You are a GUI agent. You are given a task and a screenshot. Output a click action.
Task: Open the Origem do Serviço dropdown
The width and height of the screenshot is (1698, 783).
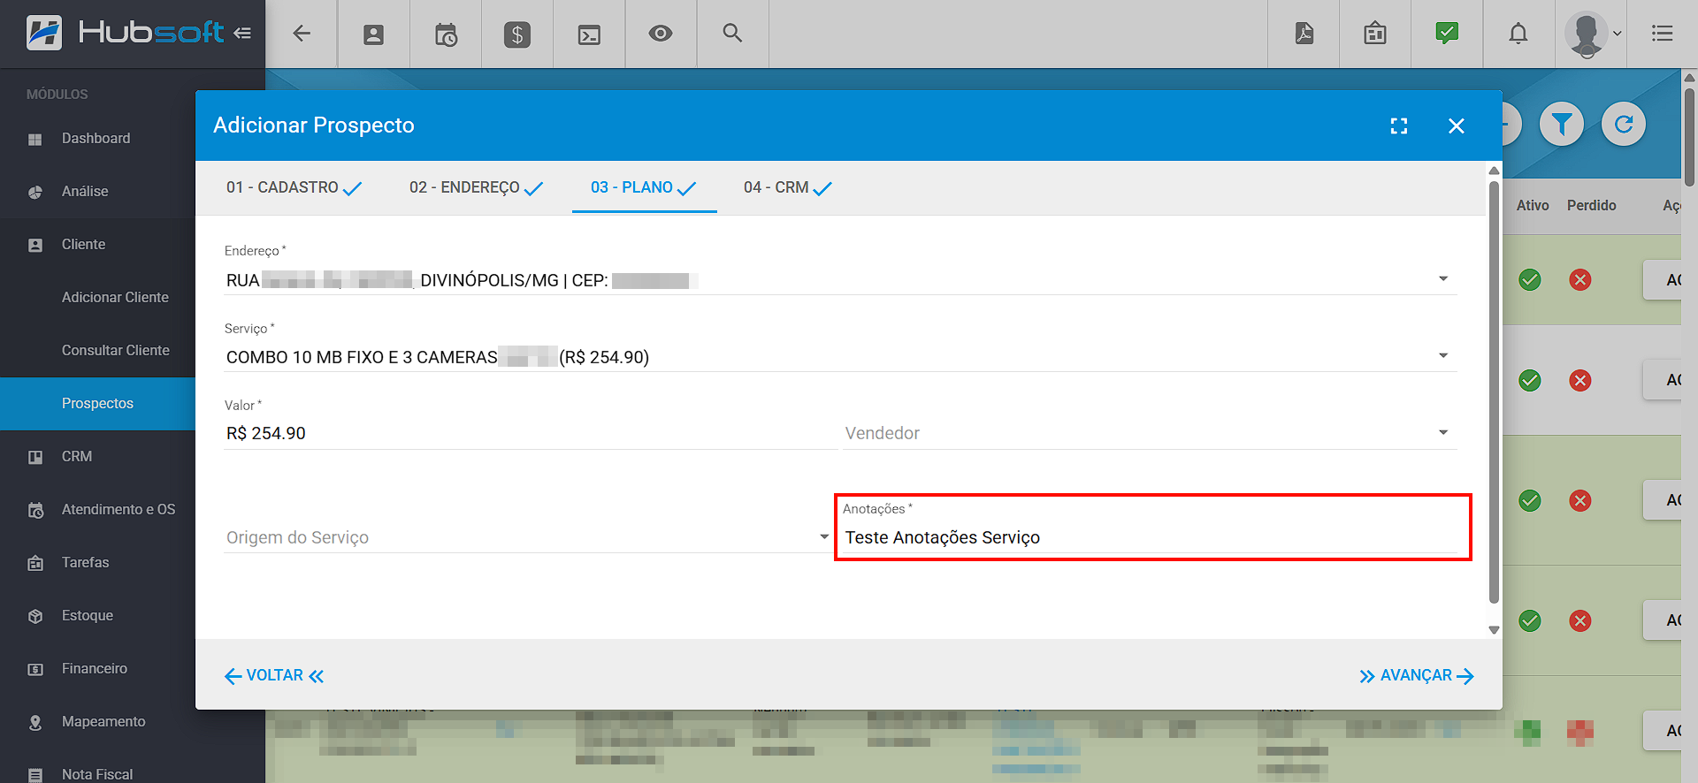coord(528,537)
